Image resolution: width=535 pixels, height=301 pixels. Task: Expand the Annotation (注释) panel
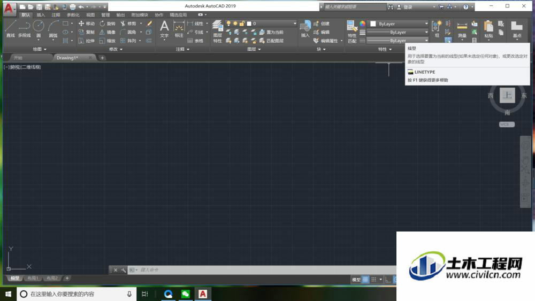point(182,49)
